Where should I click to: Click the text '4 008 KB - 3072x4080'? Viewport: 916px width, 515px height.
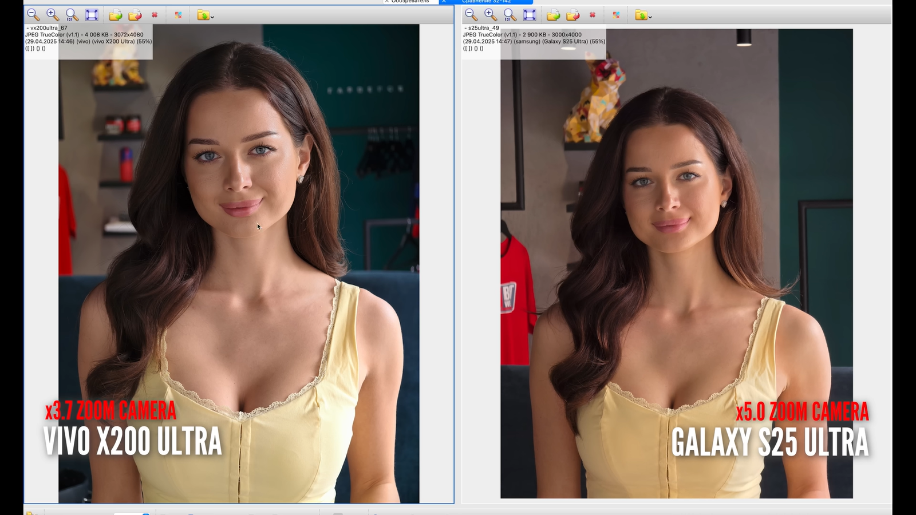click(114, 34)
